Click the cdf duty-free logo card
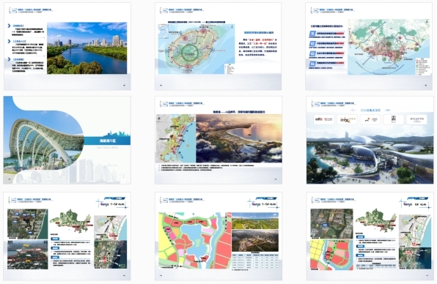Image resolution: width=437 pixels, height=284 pixels. (x=324, y=119)
